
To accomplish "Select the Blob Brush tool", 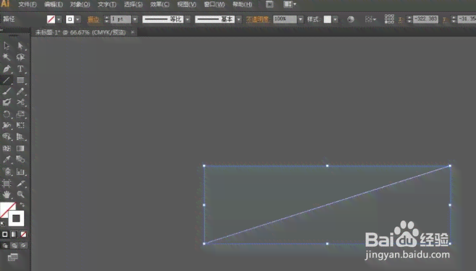I will [6, 102].
